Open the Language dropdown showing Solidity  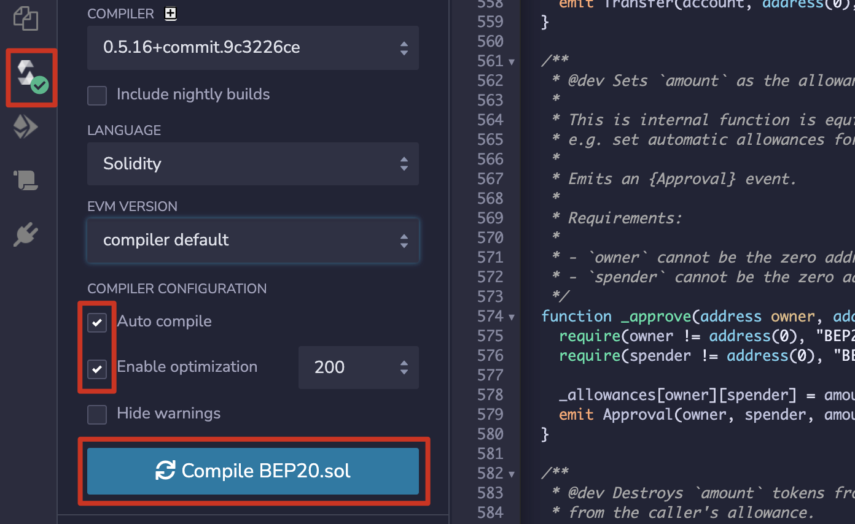tap(252, 164)
